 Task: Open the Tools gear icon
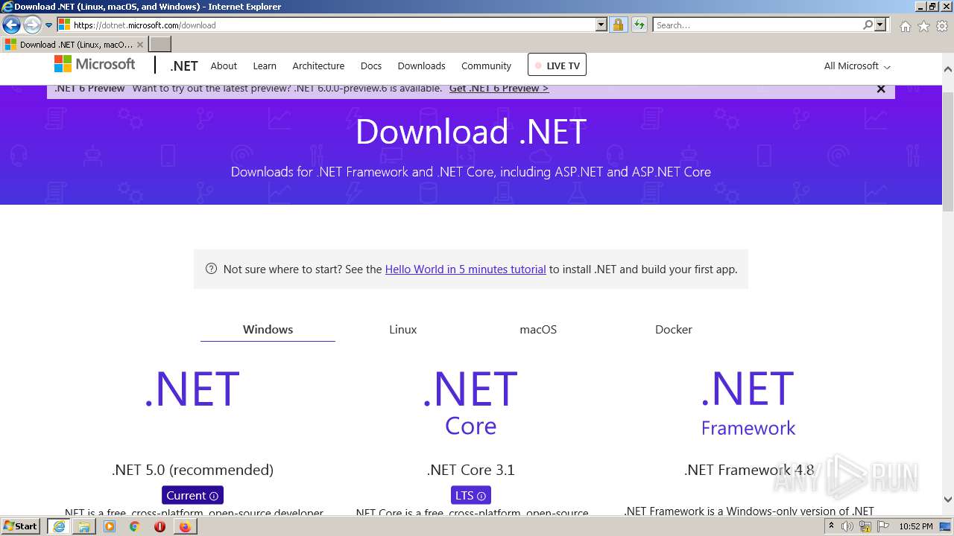click(942, 26)
